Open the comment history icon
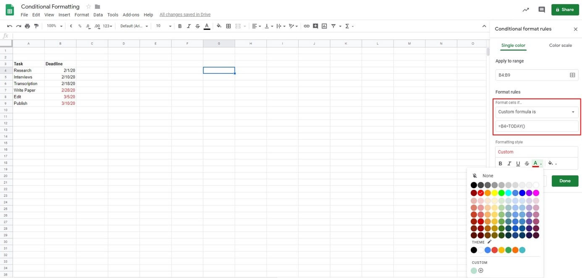This screenshot has height=278, width=582. point(542,10)
